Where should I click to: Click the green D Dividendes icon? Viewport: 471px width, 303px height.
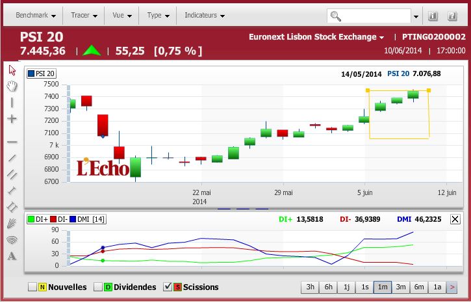point(108,287)
